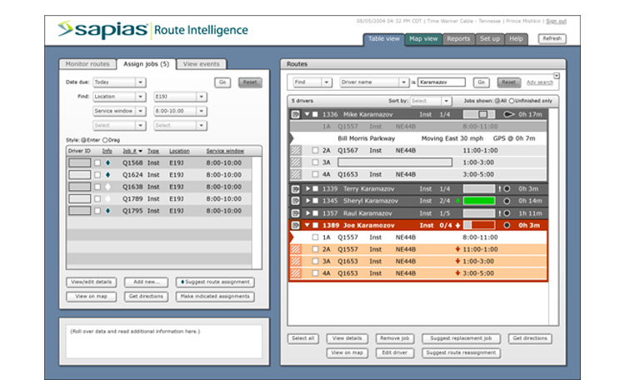The image size is (625, 380).
Task: Click the info diamond for job Q1624
Action: pos(107,175)
